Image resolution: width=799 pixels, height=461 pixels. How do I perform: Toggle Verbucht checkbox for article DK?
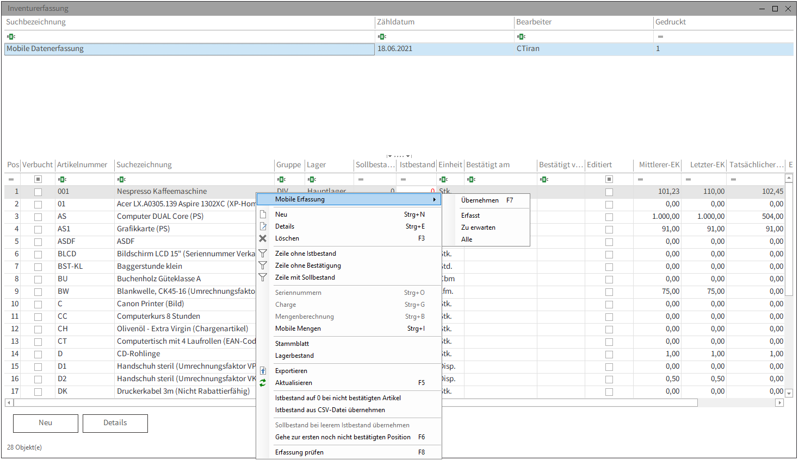pyautogui.click(x=38, y=392)
